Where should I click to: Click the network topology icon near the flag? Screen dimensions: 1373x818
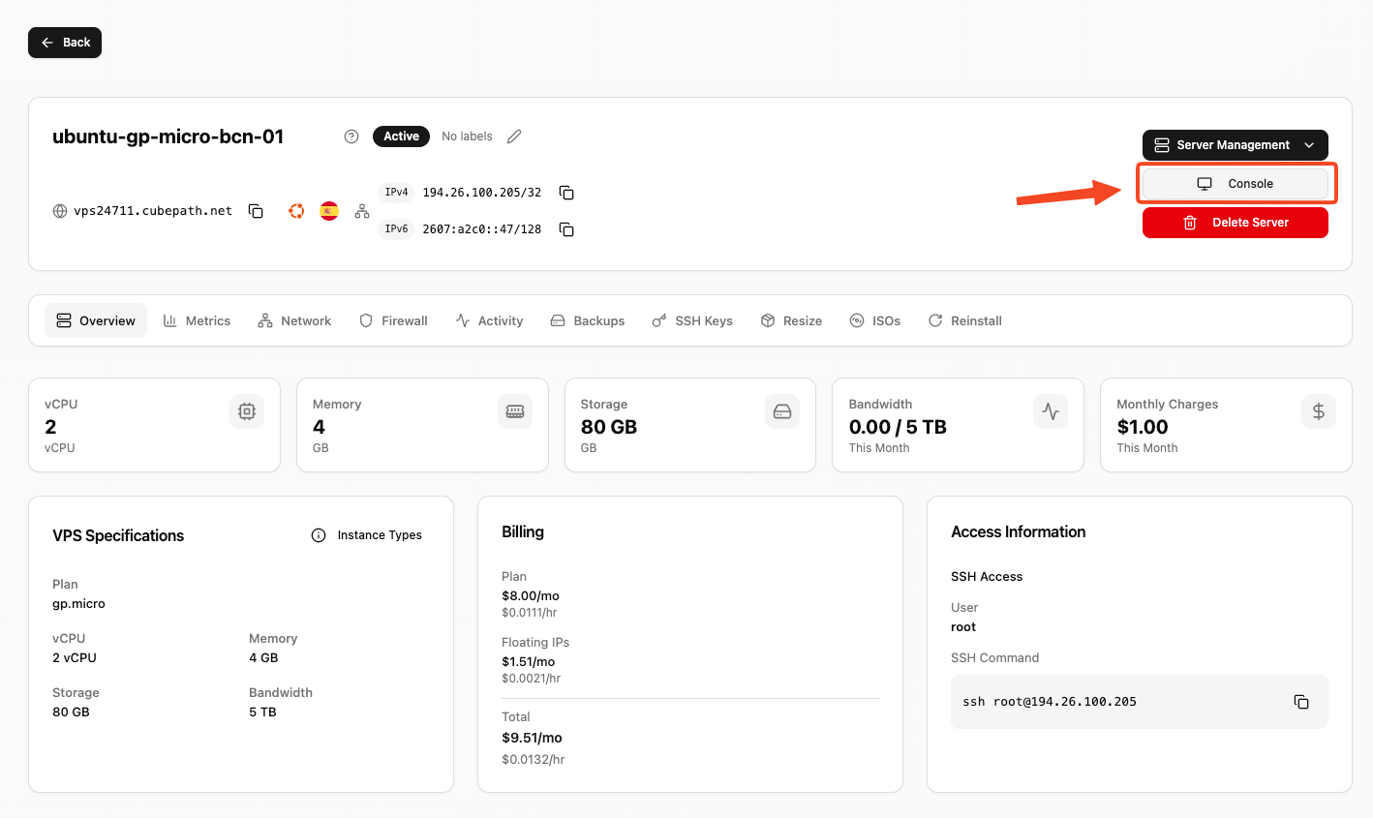(361, 210)
